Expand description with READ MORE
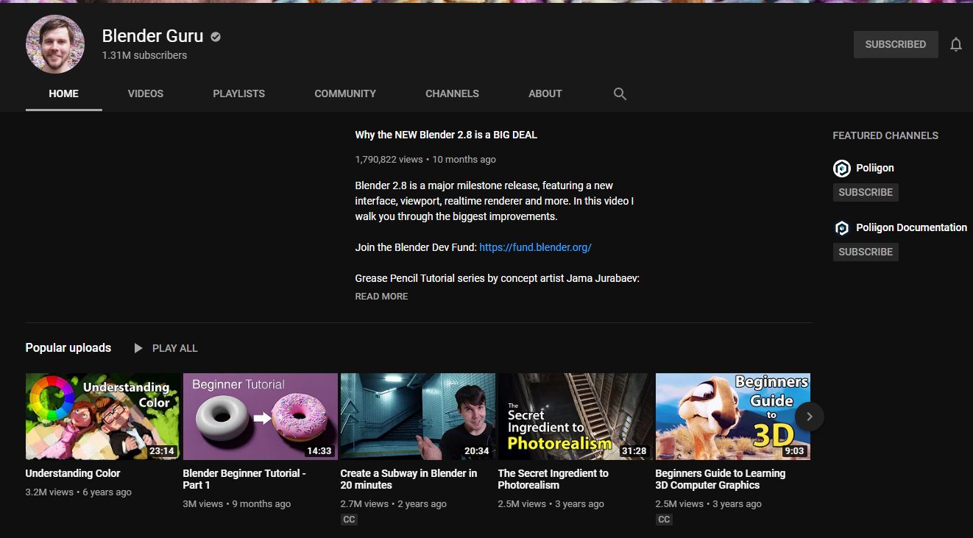The image size is (973, 538). (381, 296)
